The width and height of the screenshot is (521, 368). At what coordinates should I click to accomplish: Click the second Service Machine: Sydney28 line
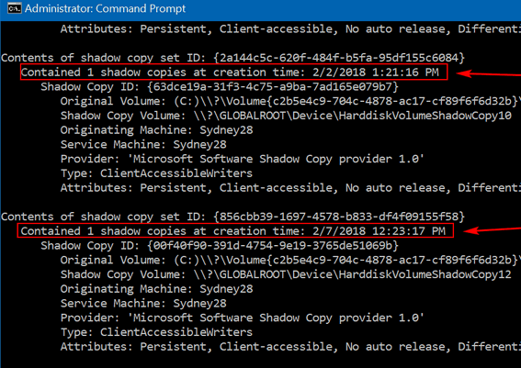143,303
